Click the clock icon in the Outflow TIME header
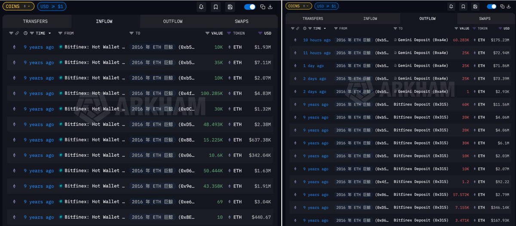 point(305,28)
